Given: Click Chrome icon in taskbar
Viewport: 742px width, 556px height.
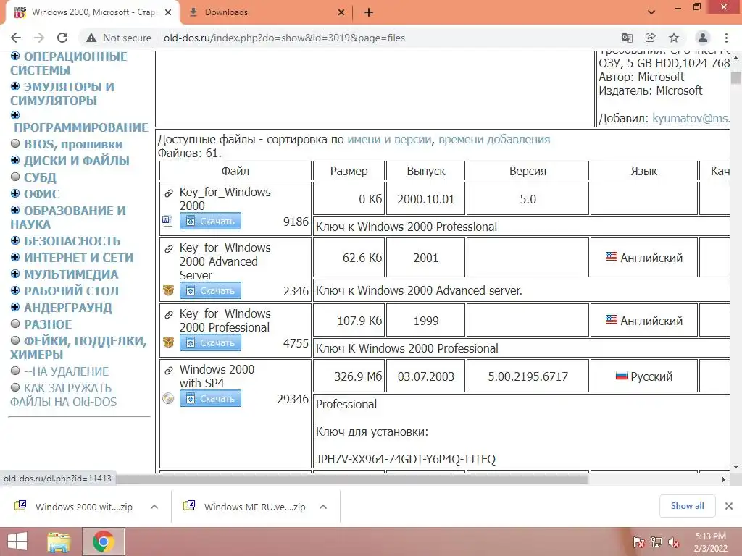Looking at the screenshot, I should click(x=104, y=542).
